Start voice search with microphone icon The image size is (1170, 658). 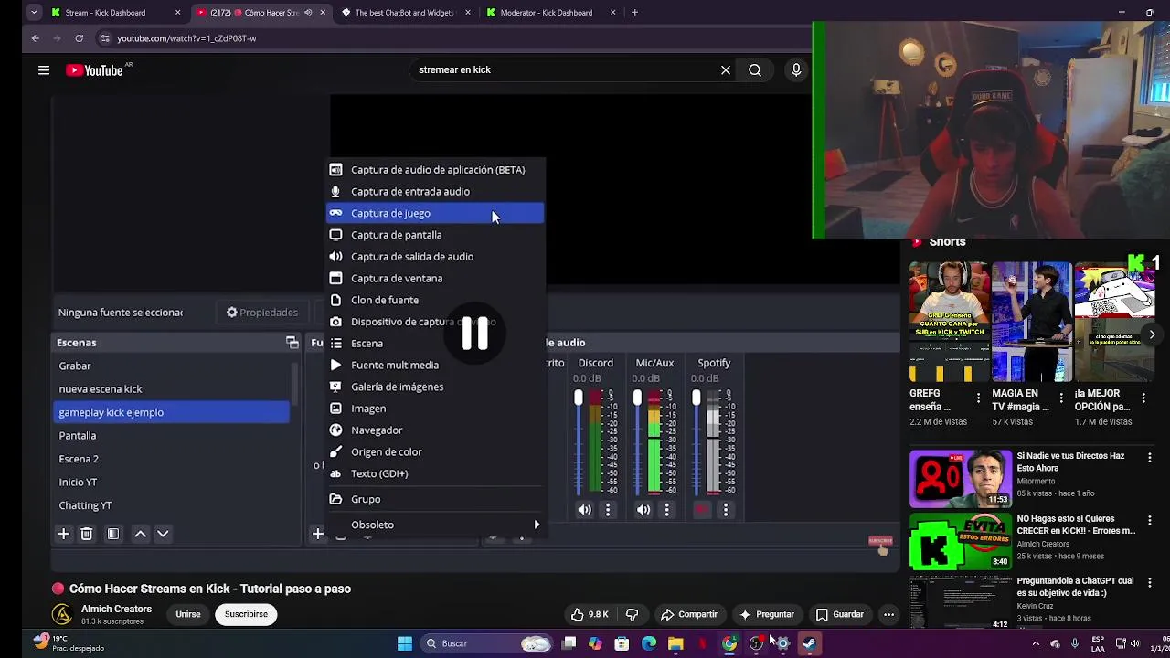(x=796, y=69)
